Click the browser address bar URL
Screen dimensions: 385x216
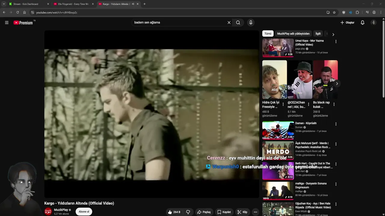(x=57, y=13)
